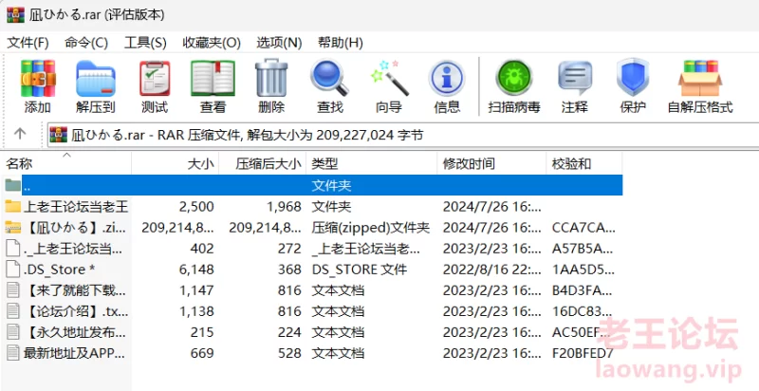Image resolution: width=759 pixels, height=391 pixels.
Task: Sort by 大小 column header
Action: pyautogui.click(x=176, y=163)
